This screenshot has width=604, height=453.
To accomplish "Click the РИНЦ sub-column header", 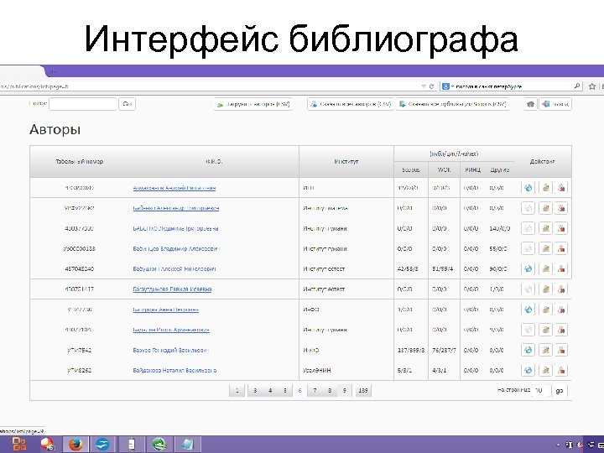I will [x=472, y=169].
